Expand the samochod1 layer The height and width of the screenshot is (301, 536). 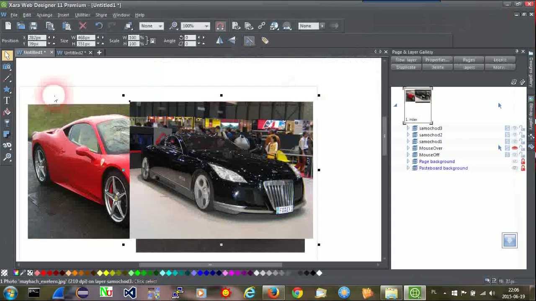(x=408, y=141)
